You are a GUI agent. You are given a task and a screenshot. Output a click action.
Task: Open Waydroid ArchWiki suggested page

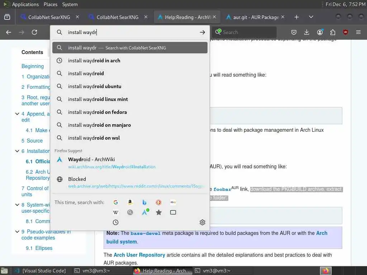tap(130, 163)
